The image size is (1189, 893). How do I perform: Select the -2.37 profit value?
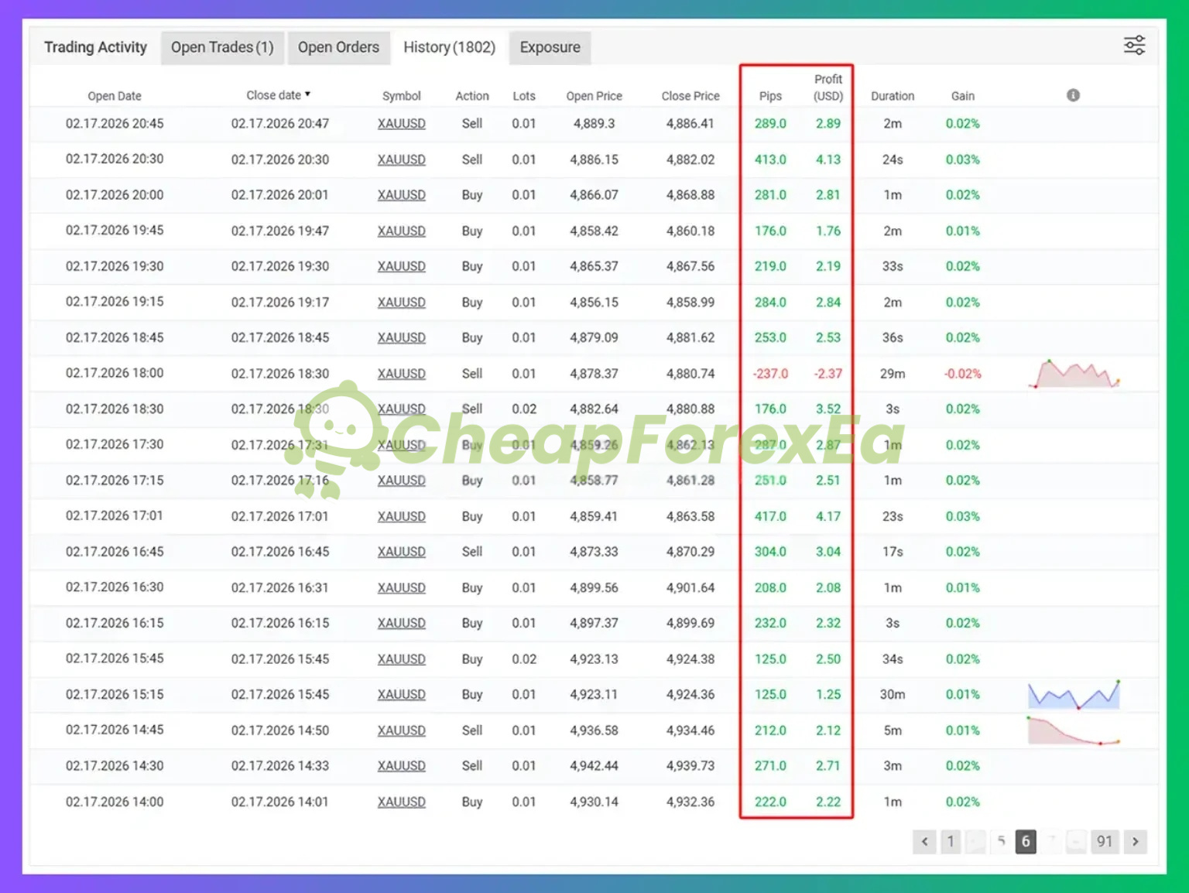[x=828, y=374]
